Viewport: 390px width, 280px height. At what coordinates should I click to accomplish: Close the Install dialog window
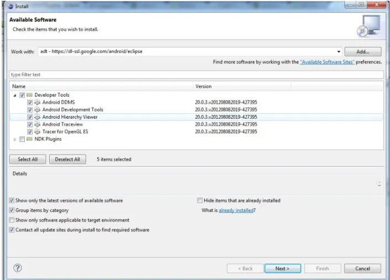tap(376, 5)
